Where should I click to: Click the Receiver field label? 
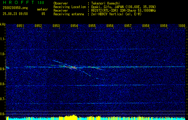61,10
